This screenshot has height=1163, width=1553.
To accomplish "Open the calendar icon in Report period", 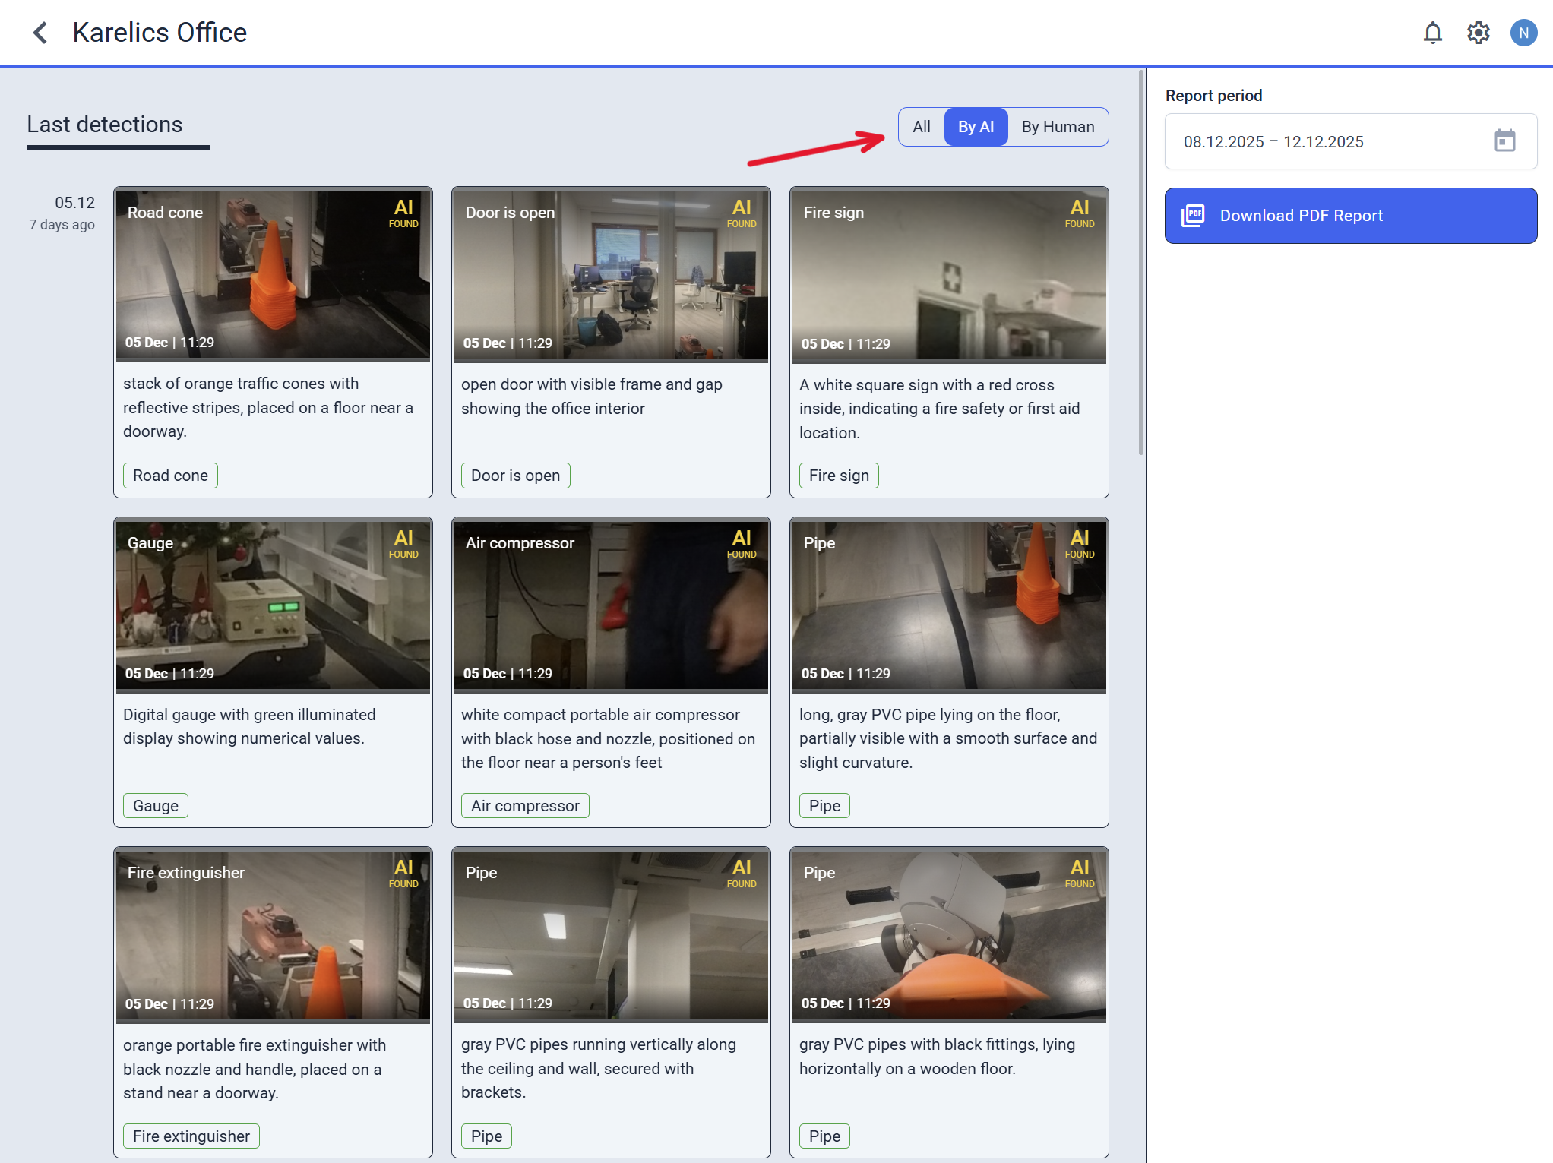I will [x=1504, y=141].
